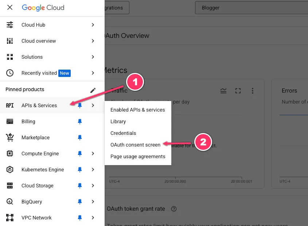Expand the VPC Network submenu chevron
The image size is (308, 226).
pyautogui.click(x=93, y=218)
